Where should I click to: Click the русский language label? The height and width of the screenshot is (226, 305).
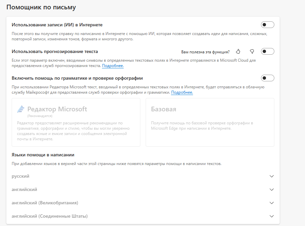(x=20, y=176)
